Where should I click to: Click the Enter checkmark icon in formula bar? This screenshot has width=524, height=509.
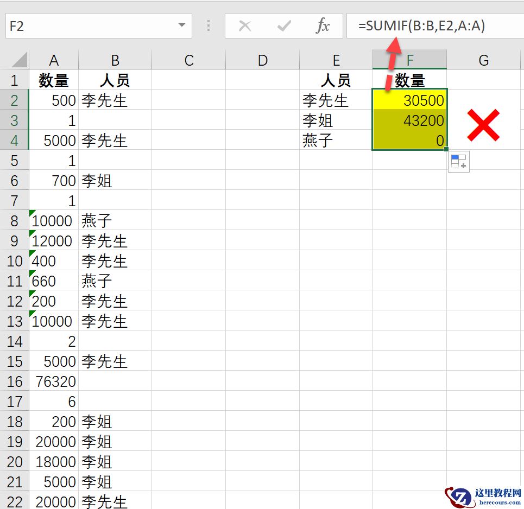pyautogui.click(x=283, y=26)
